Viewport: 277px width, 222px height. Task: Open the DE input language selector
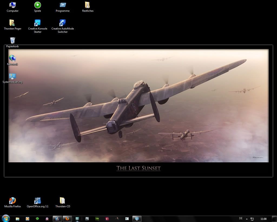(x=241, y=218)
